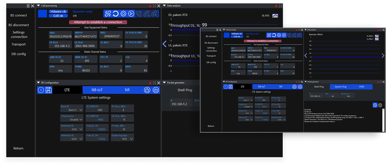The image size is (386, 166).
Task: Open the Band ID dropdown in the larger window
Action: (81, 110)
